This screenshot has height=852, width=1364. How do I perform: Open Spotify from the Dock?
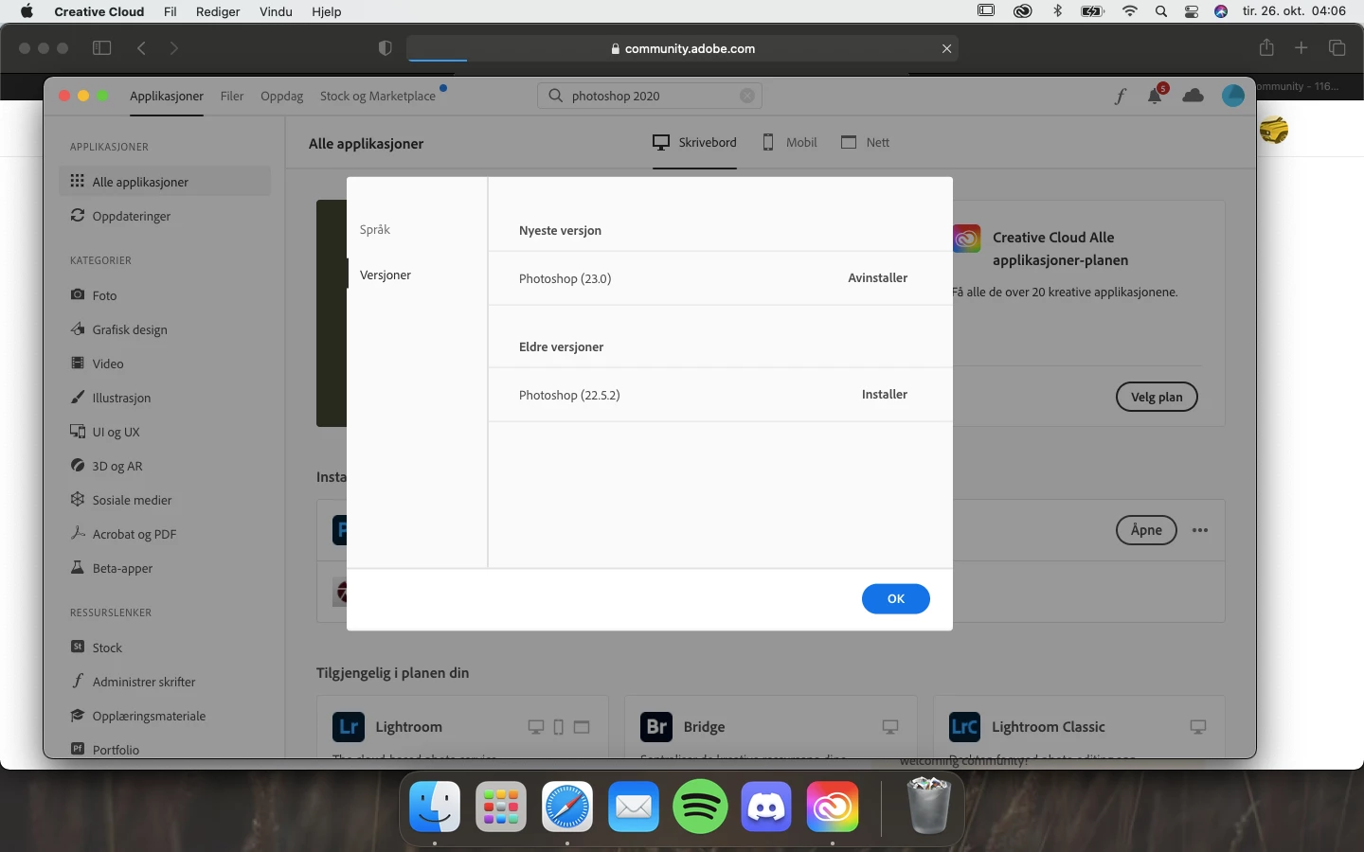(x=700, y=808)
